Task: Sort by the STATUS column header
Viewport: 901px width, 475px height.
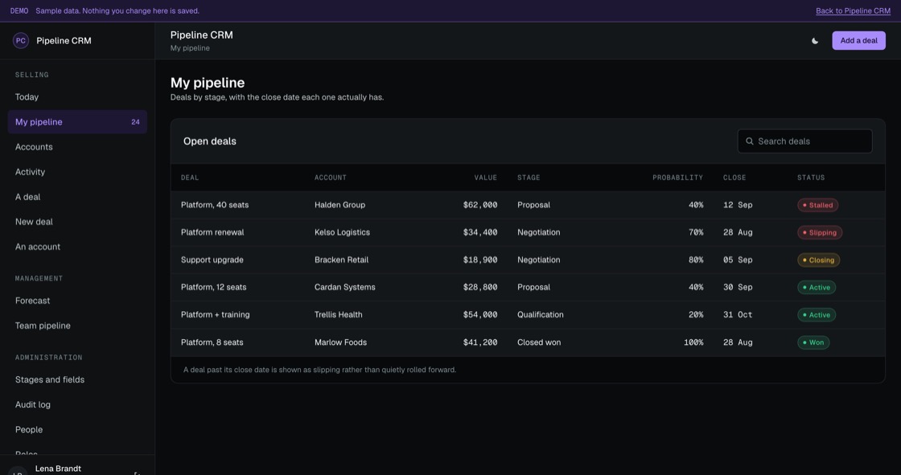Action: click(x=811, y=178)
